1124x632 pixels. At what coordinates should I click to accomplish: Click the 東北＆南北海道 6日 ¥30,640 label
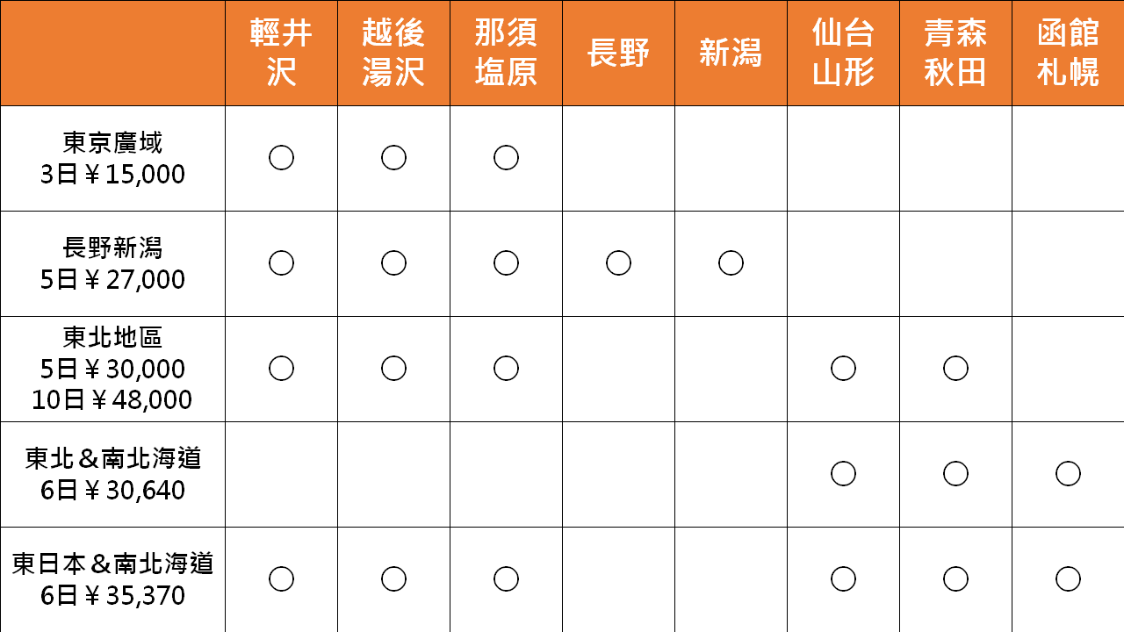coord(112,474)
